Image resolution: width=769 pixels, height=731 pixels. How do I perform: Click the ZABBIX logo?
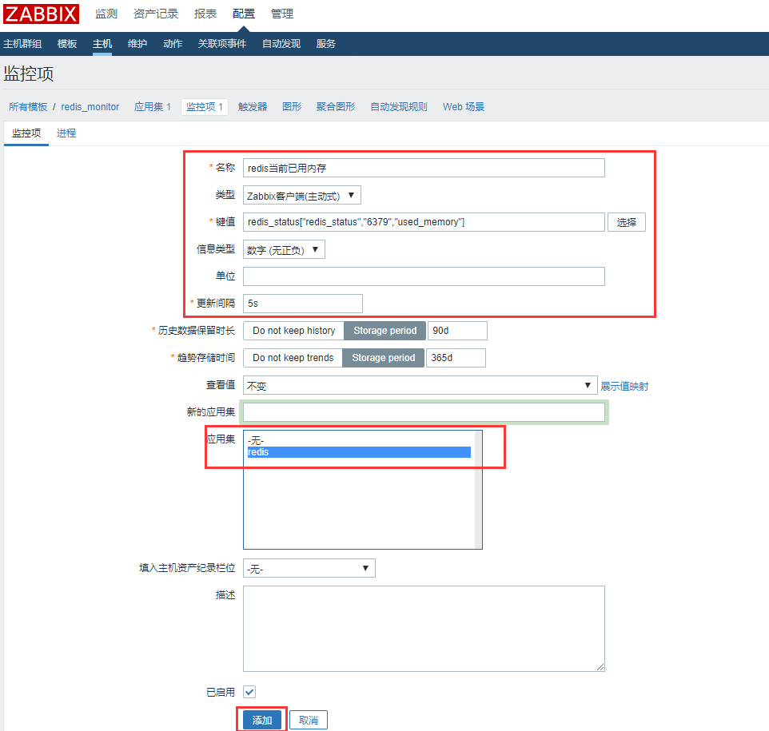point(42,14)
